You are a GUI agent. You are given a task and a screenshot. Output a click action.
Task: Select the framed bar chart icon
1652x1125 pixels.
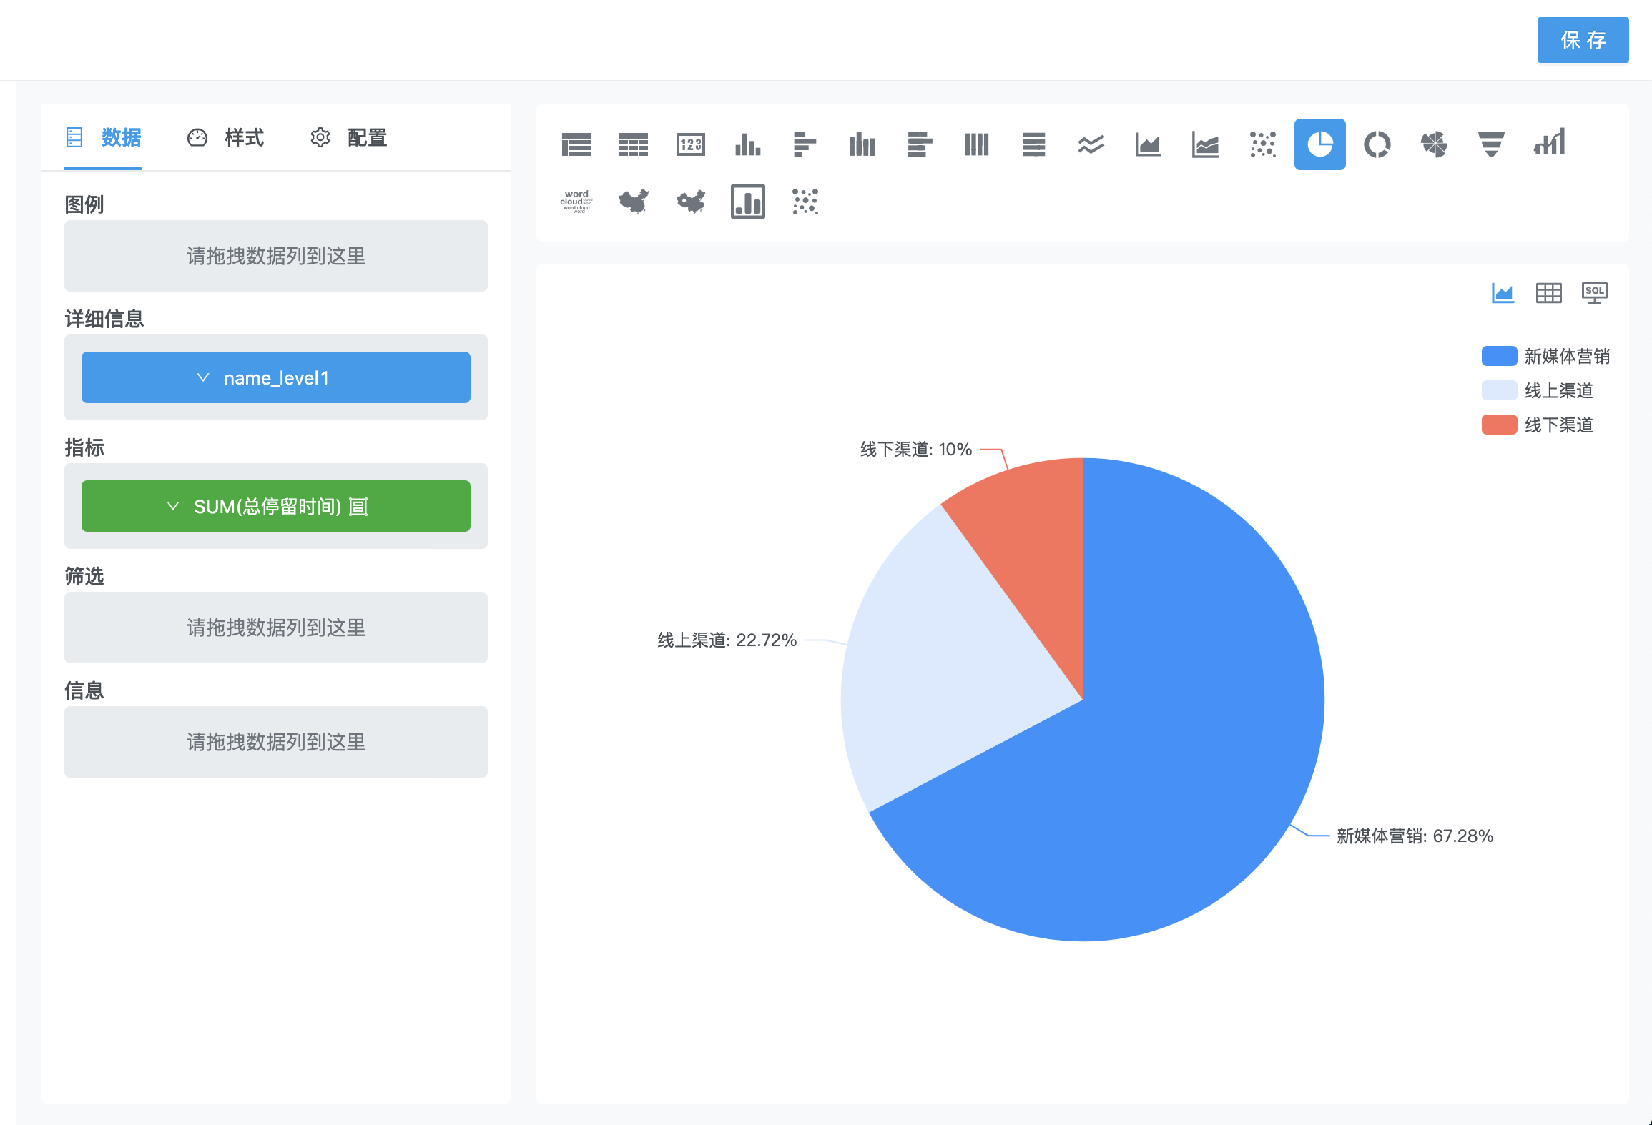pos(747,202)
